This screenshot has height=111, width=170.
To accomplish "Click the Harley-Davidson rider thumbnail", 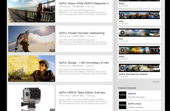I will pyautogui.click(x=32, y=68).
